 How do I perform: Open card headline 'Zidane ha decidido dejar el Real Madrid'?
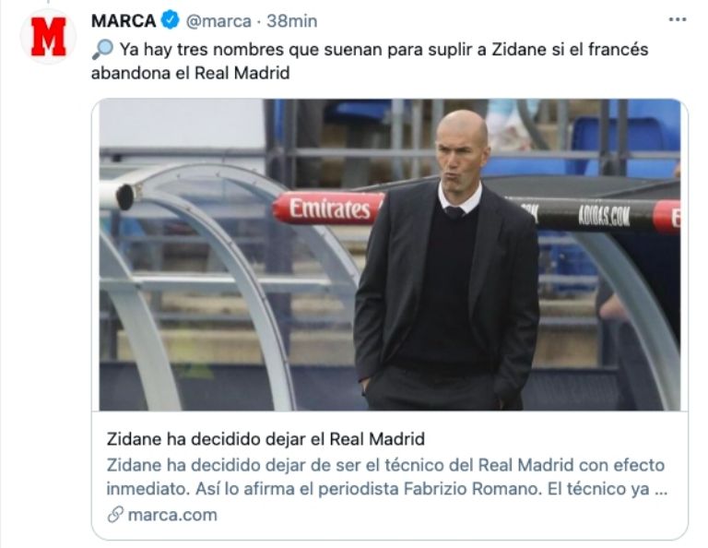pos(265,438)
